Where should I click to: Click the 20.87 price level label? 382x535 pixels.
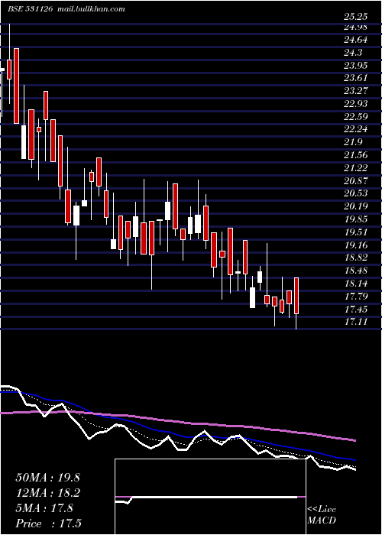[357, 181]
